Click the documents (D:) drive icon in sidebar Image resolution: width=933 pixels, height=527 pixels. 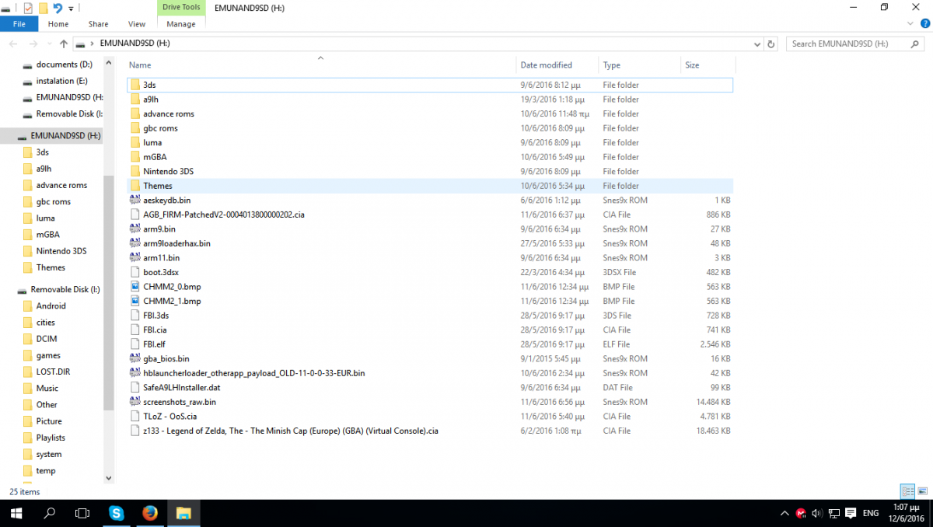[x=28, y=65]
